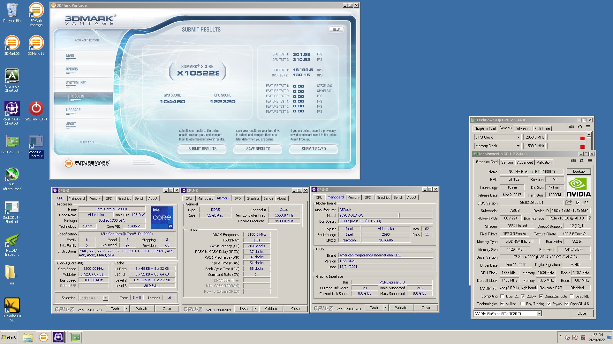Viewport: 613px width, 344px height.
Task: Switch to the 3DMark Vantage taskbar button
Action: pyautogui.click(x=43, y=337)
